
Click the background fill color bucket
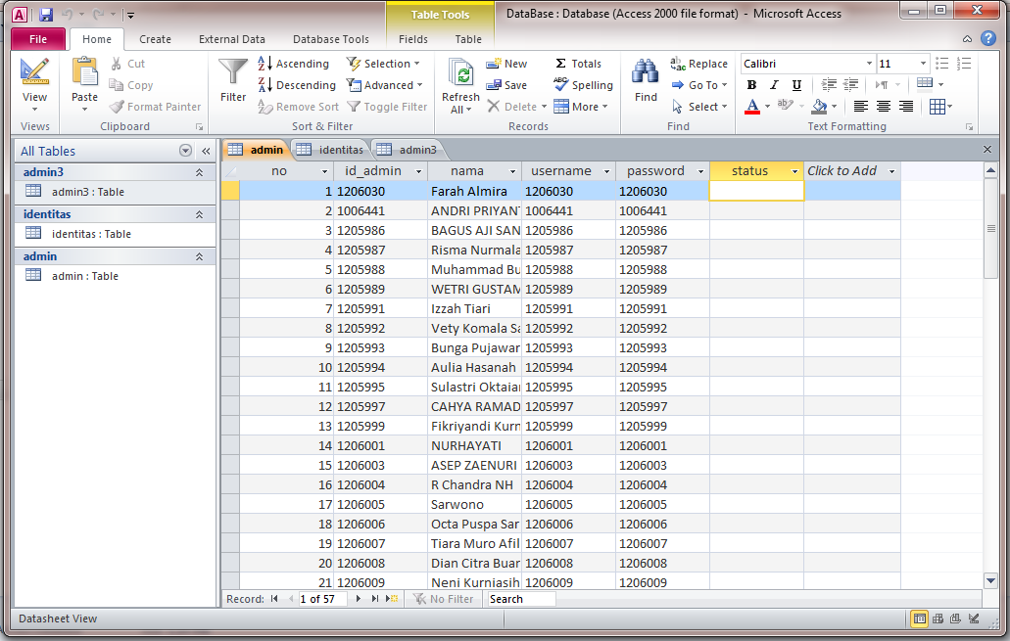click(819, 107)
